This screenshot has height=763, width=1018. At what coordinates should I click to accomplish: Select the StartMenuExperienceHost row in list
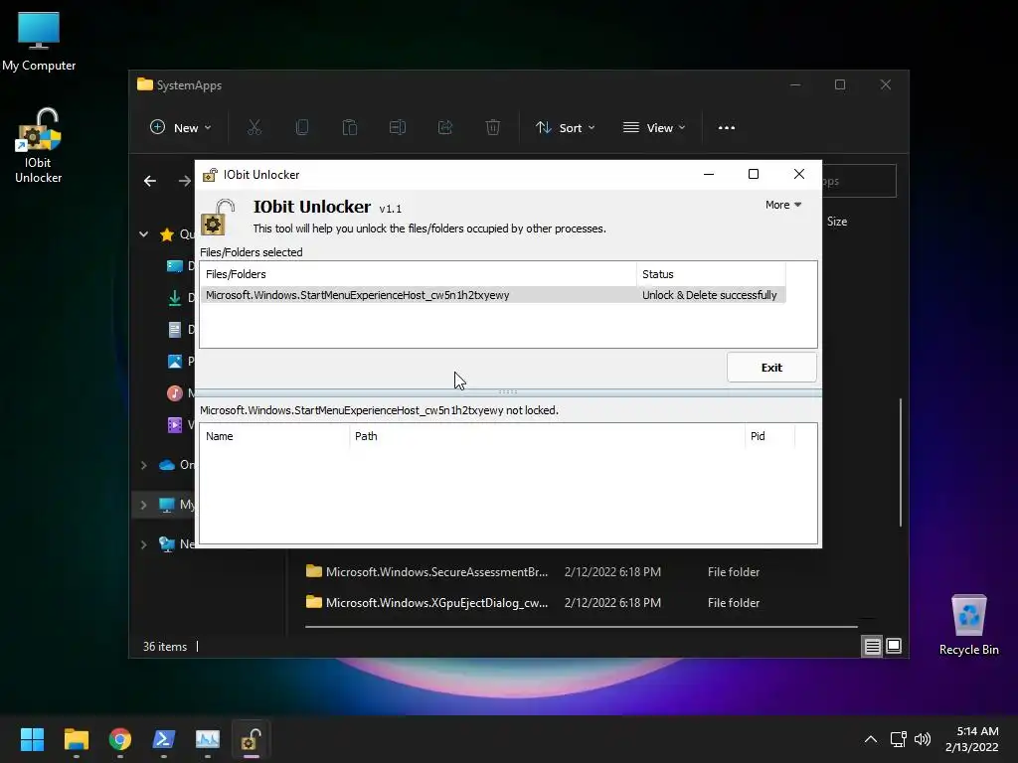[493, 295]
